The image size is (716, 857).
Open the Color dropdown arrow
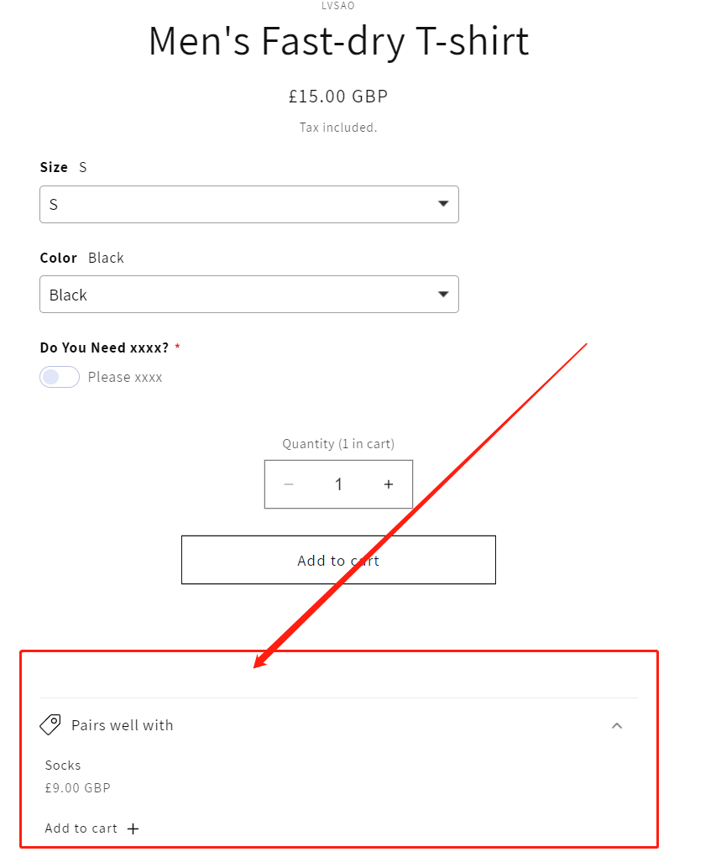(443, 294)
